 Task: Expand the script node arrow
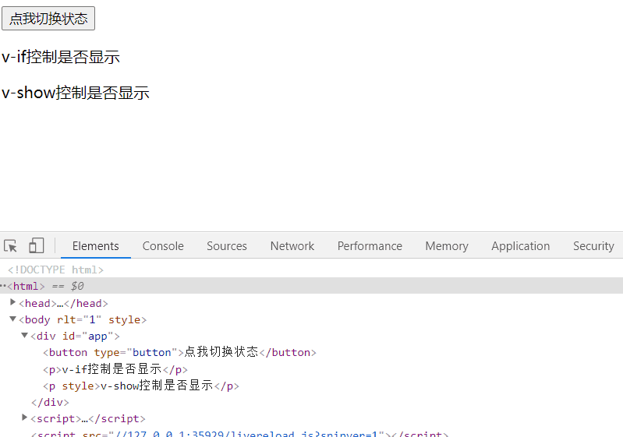click(x=25, y=418)
